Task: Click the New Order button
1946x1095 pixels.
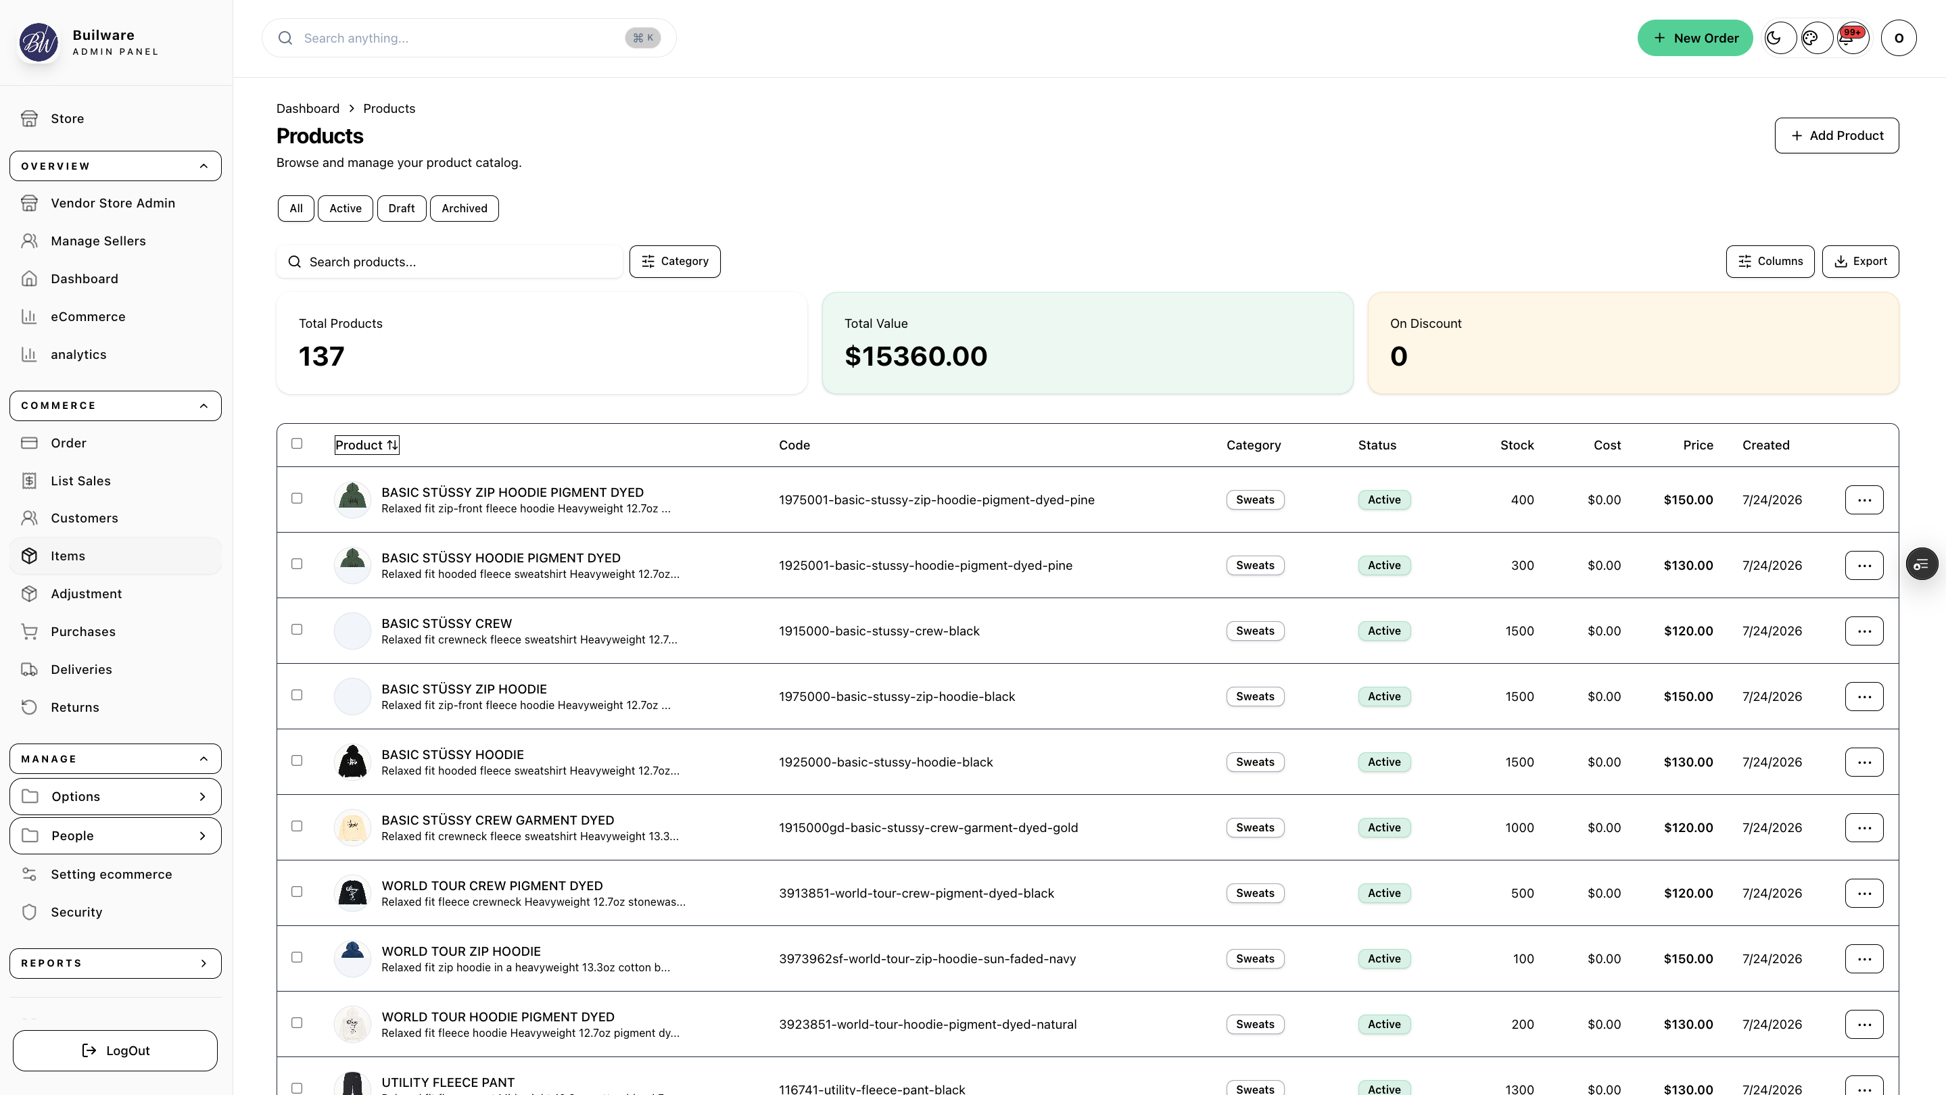Action: 1694,38
